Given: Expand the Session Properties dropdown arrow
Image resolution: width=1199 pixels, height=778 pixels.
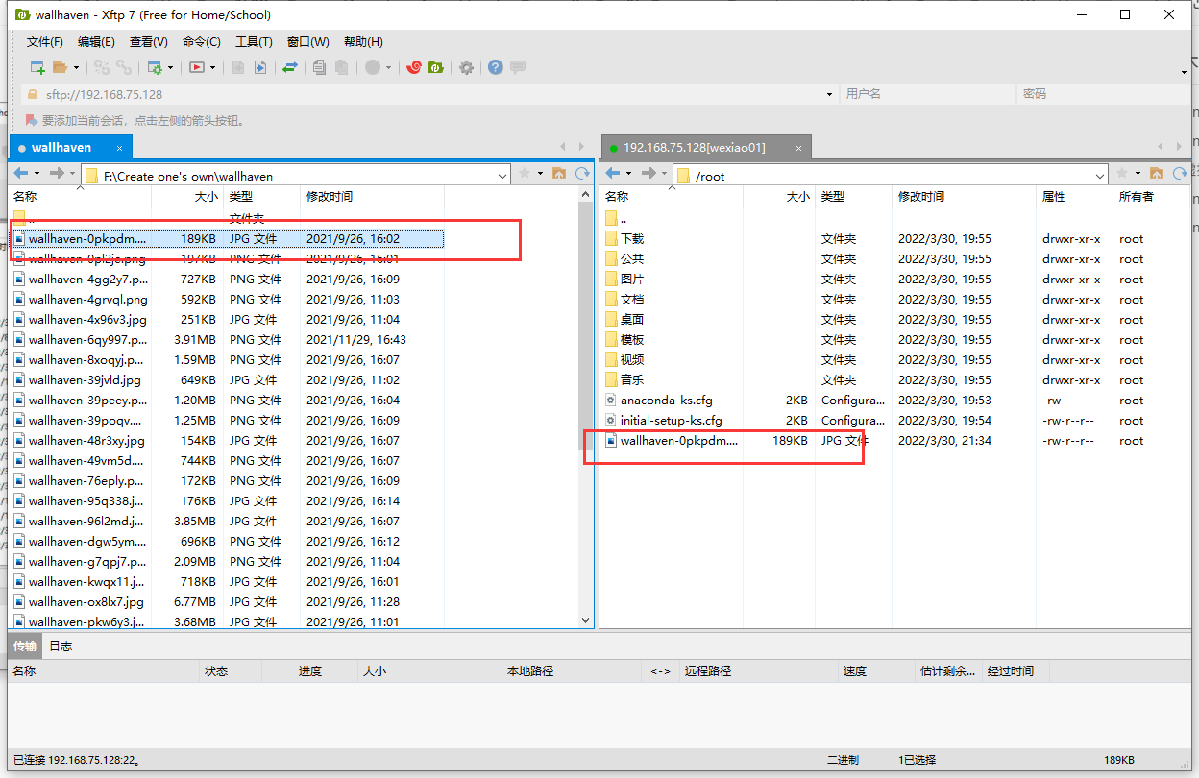Looking at the screenshot, I should (170, 67).
